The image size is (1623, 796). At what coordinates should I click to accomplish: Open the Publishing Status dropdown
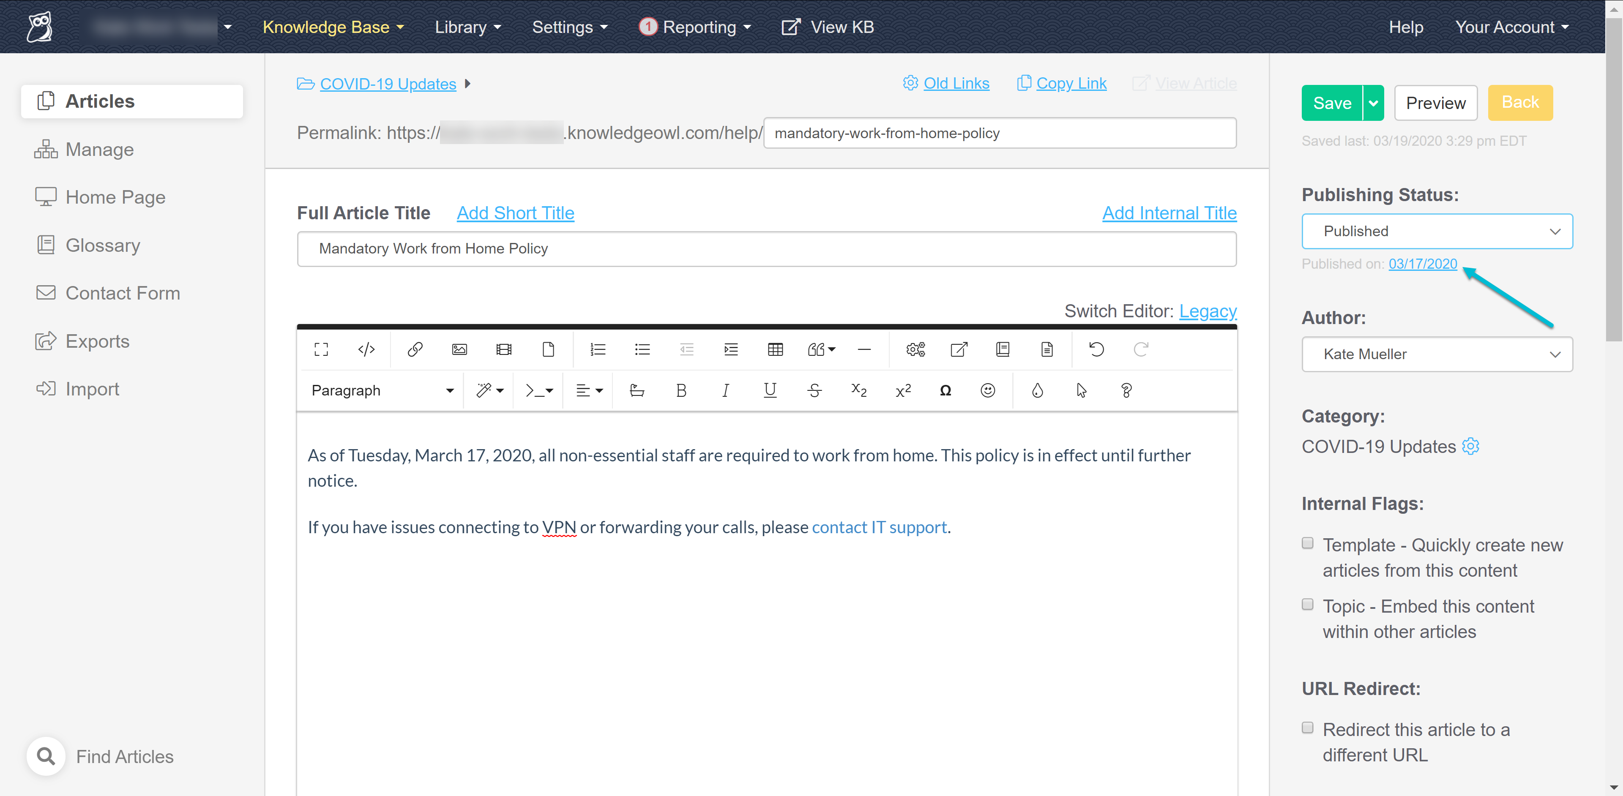[x=1437, y=231]
